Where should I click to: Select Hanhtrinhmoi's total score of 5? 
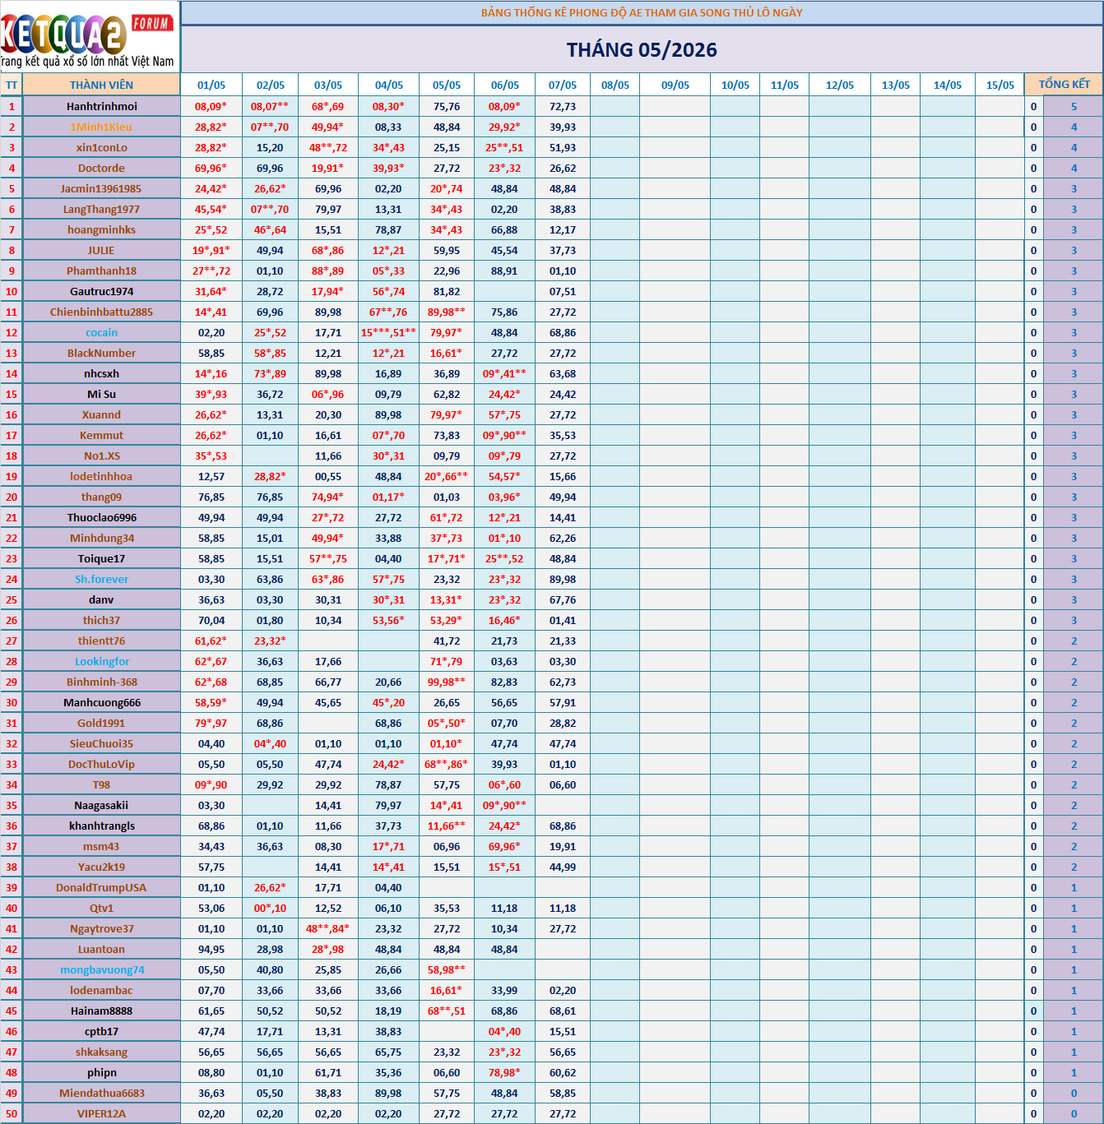[1074, 106]
